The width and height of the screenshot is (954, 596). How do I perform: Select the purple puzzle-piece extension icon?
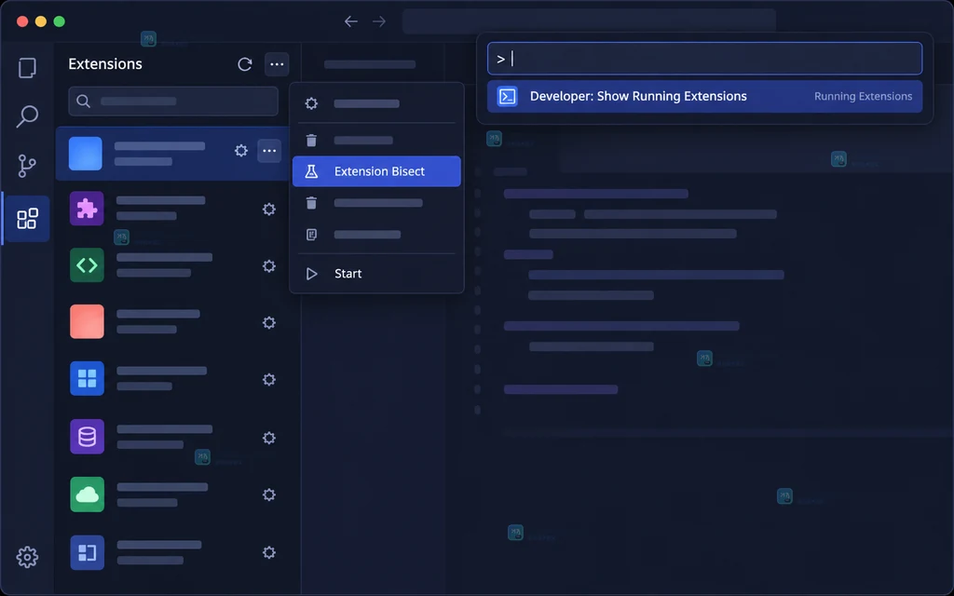pyautogui.click(x=87, y=209)
